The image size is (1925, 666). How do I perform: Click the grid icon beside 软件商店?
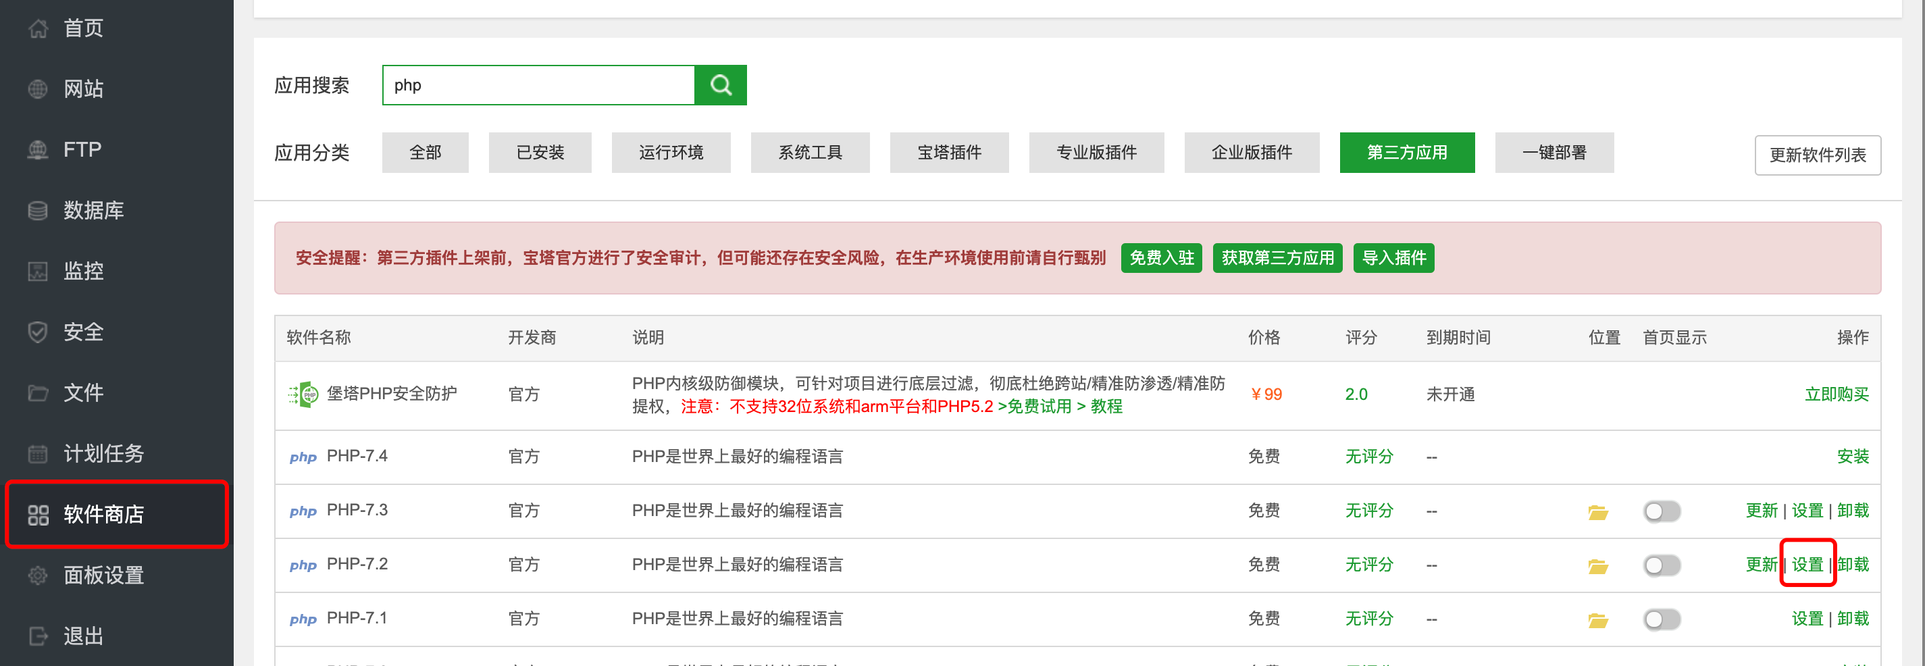click(x=38, y=514)
